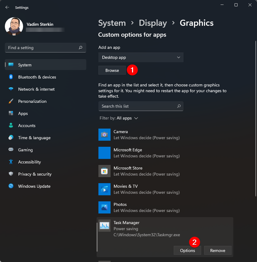Click the Photos app icon
Screen dimensions: 257x262
[x=104, y=207]
